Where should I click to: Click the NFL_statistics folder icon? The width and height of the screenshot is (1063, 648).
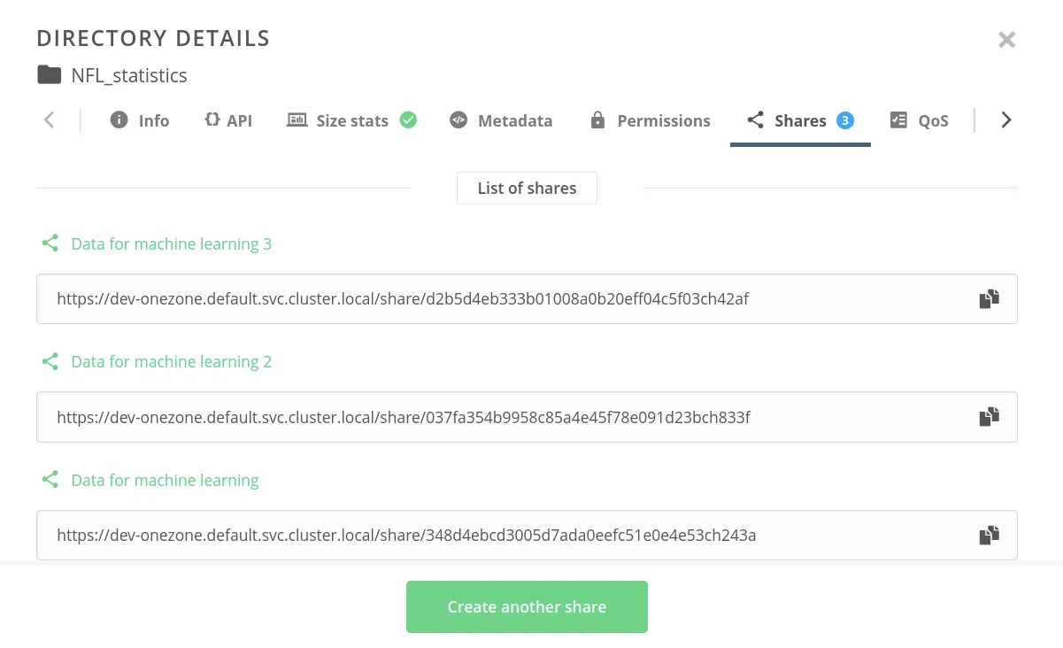tap(50, 75)
